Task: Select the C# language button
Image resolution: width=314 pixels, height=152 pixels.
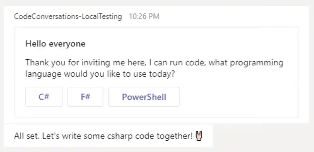Action: pos(44,97)
